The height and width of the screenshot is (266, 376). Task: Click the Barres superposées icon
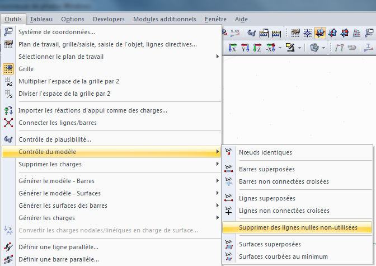coord(228,169)
